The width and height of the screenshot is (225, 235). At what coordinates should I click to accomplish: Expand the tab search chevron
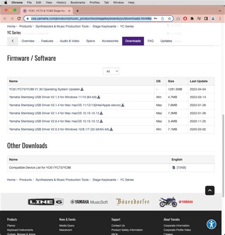[220, 11]
